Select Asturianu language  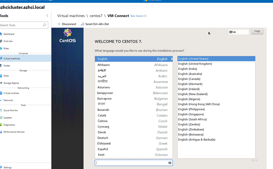tap(134, 87)
